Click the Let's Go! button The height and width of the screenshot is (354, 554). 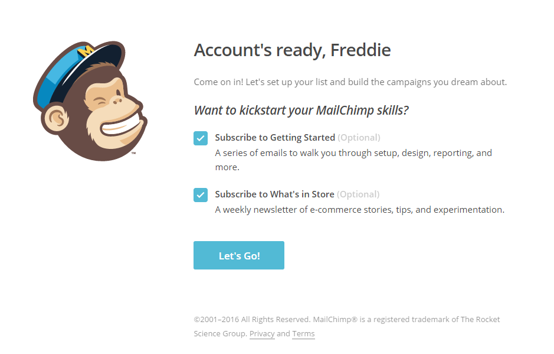pyautogui.click(x=239, y=255)
